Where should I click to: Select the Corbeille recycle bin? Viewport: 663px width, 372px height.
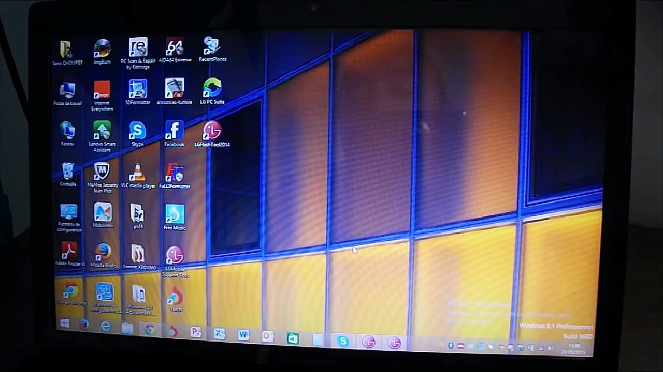pyautogui.click(x=68, y=175)
